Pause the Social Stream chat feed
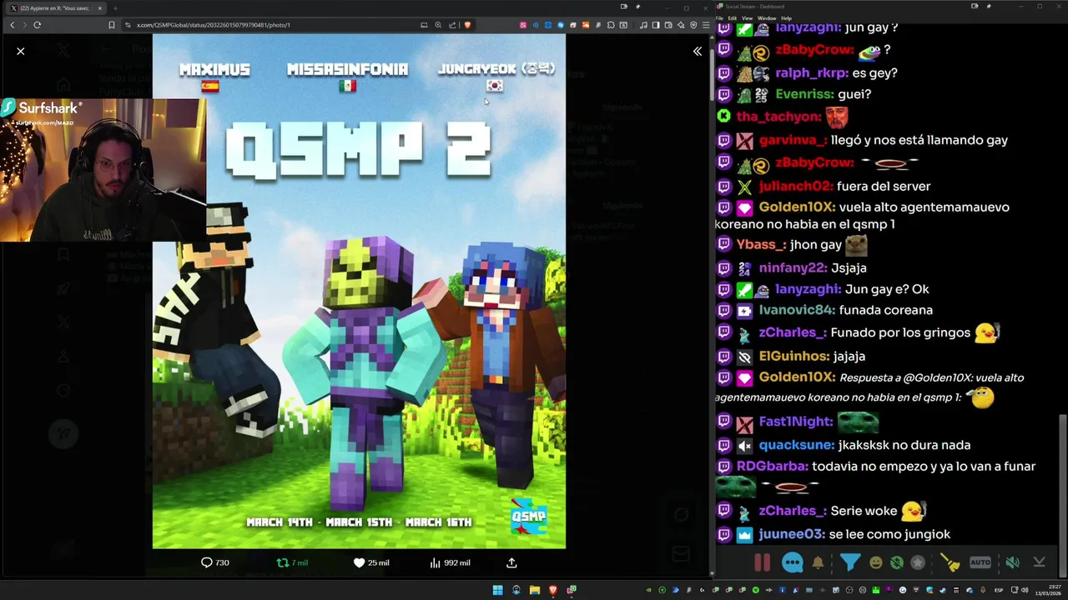This screenshot has height=600, width=1068. pos(763,562)
